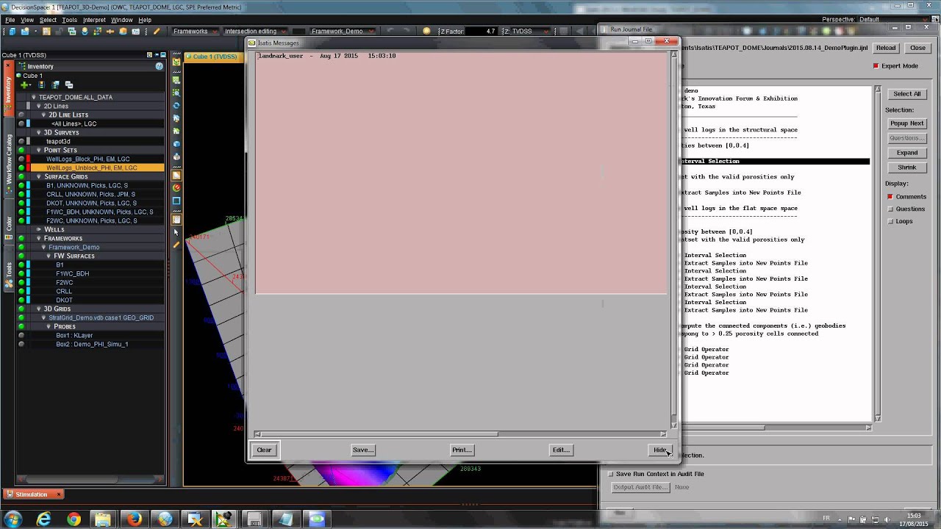
Task: Open the Tools menu
Action: pyautogui.click(x=69, y=20)
